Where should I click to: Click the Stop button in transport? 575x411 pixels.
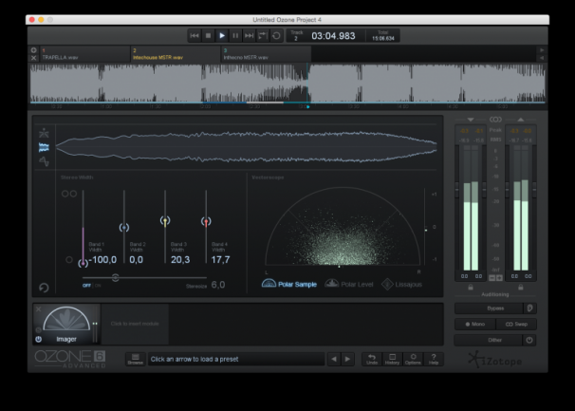pyautogui.click(x=209, y=35)
